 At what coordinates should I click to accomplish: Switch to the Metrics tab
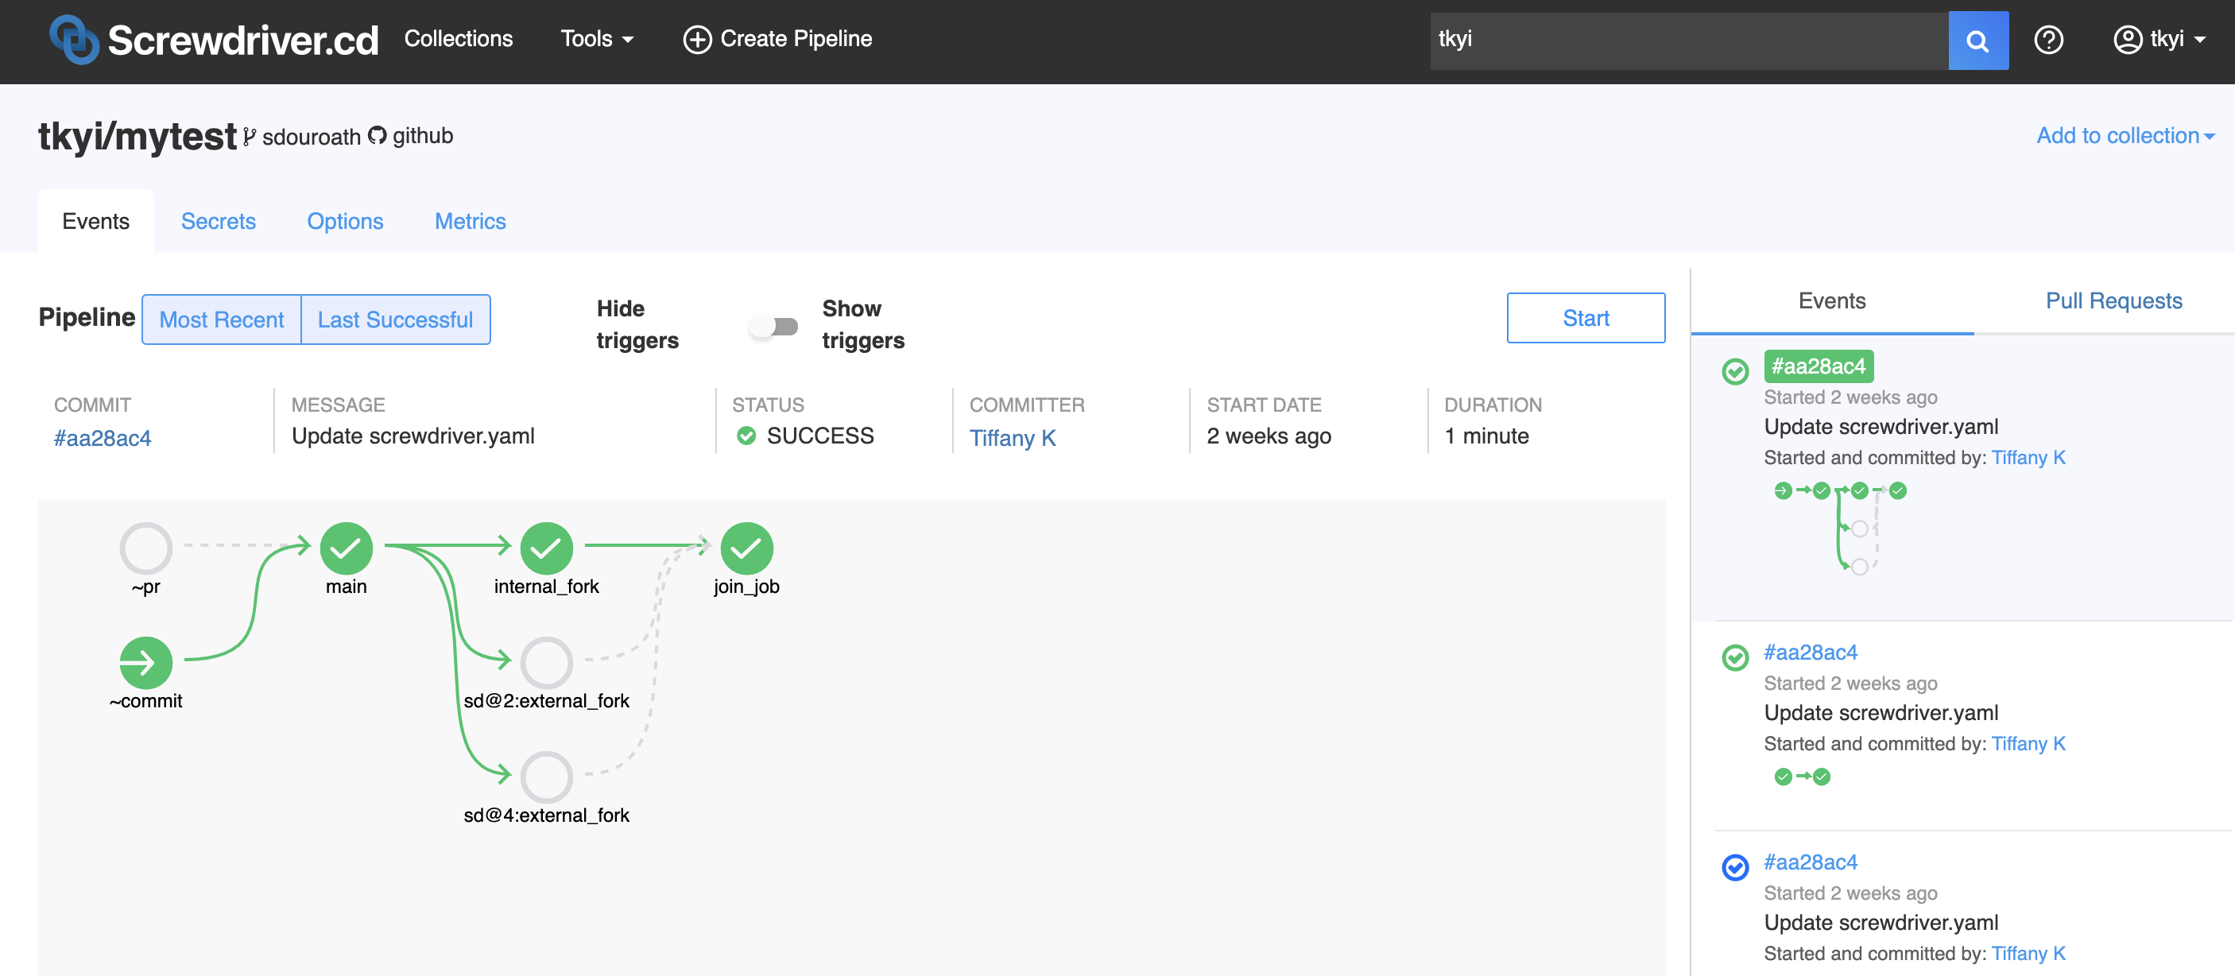click(471, 221)
